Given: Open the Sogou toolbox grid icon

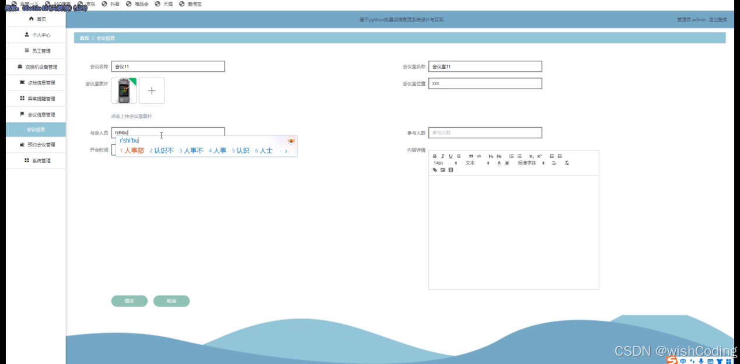Looking at the screenshot, I should coord(728,361).
